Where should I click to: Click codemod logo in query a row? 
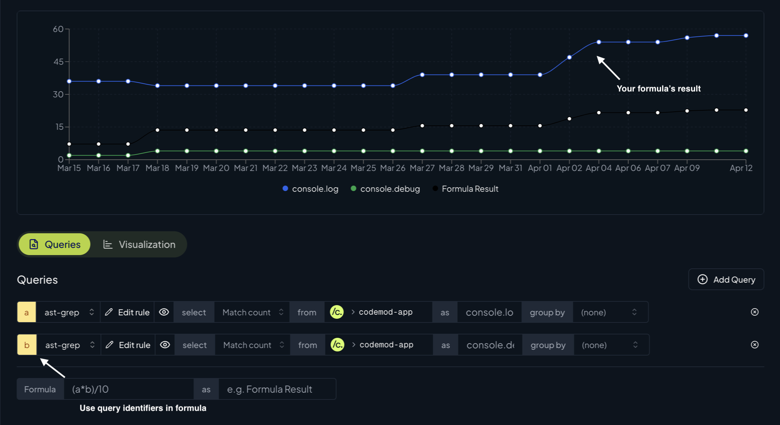point(337,312)
